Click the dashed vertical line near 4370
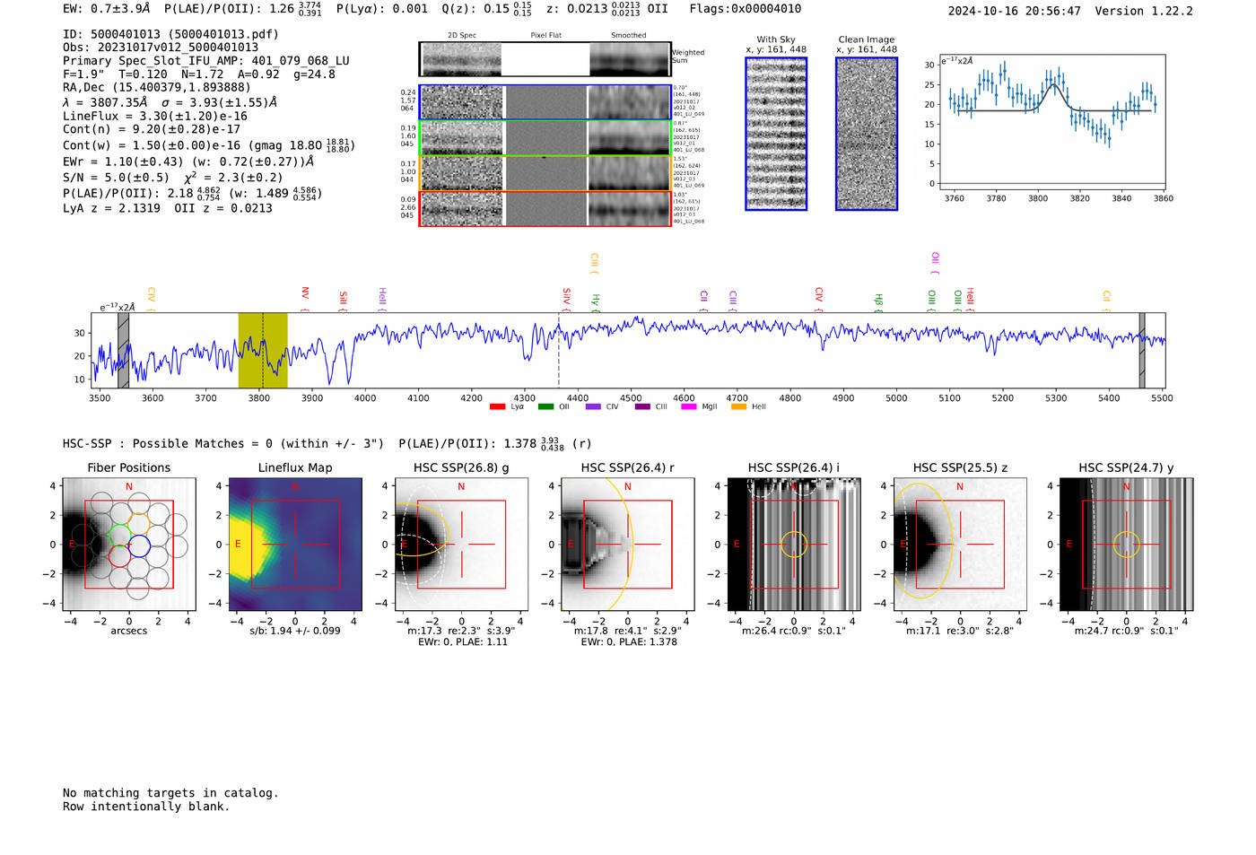Screen dimensions: 1256x855 coord(559,351)
